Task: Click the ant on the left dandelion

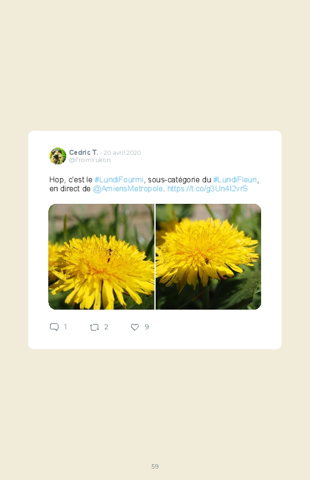Action: (109, 255)
